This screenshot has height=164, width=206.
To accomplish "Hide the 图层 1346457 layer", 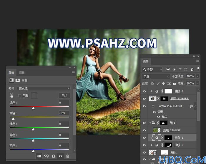I will [x=144, y=130].
